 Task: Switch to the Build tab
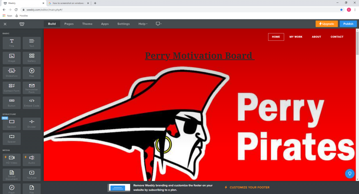[x=52, y=24]
